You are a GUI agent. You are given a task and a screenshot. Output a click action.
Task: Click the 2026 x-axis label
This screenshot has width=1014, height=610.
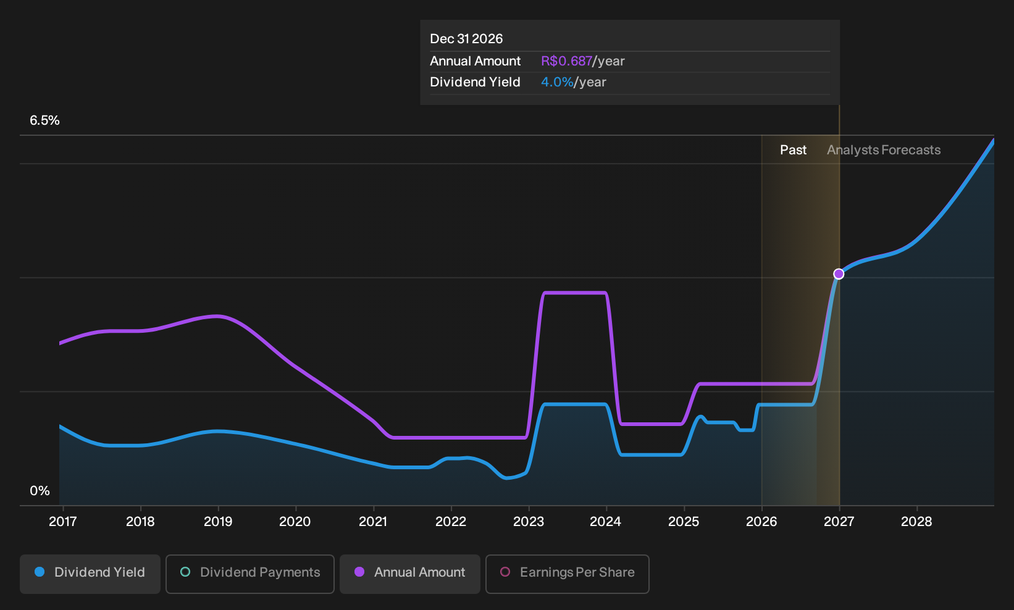pos(761,522)
